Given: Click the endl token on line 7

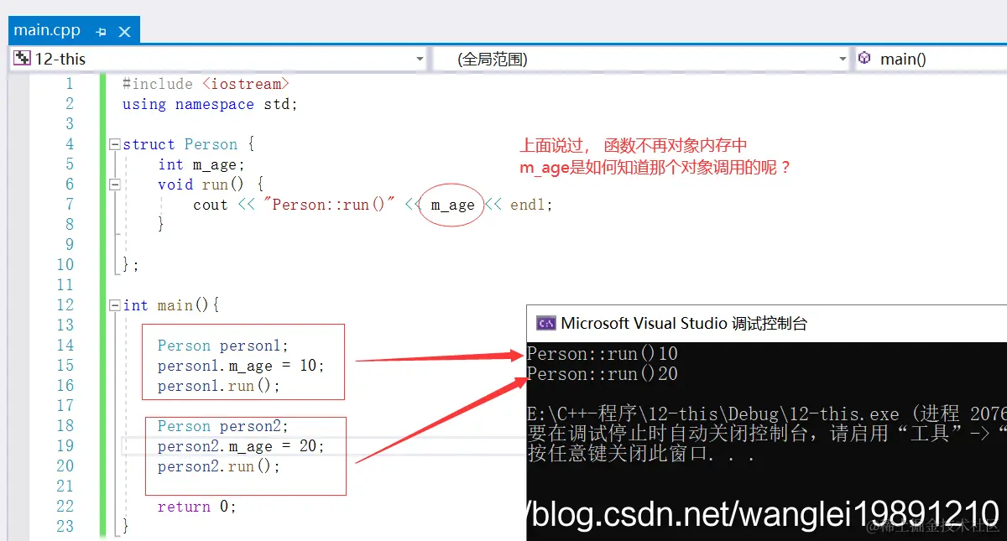Looking at the screenshot, I should pos(528,205).
